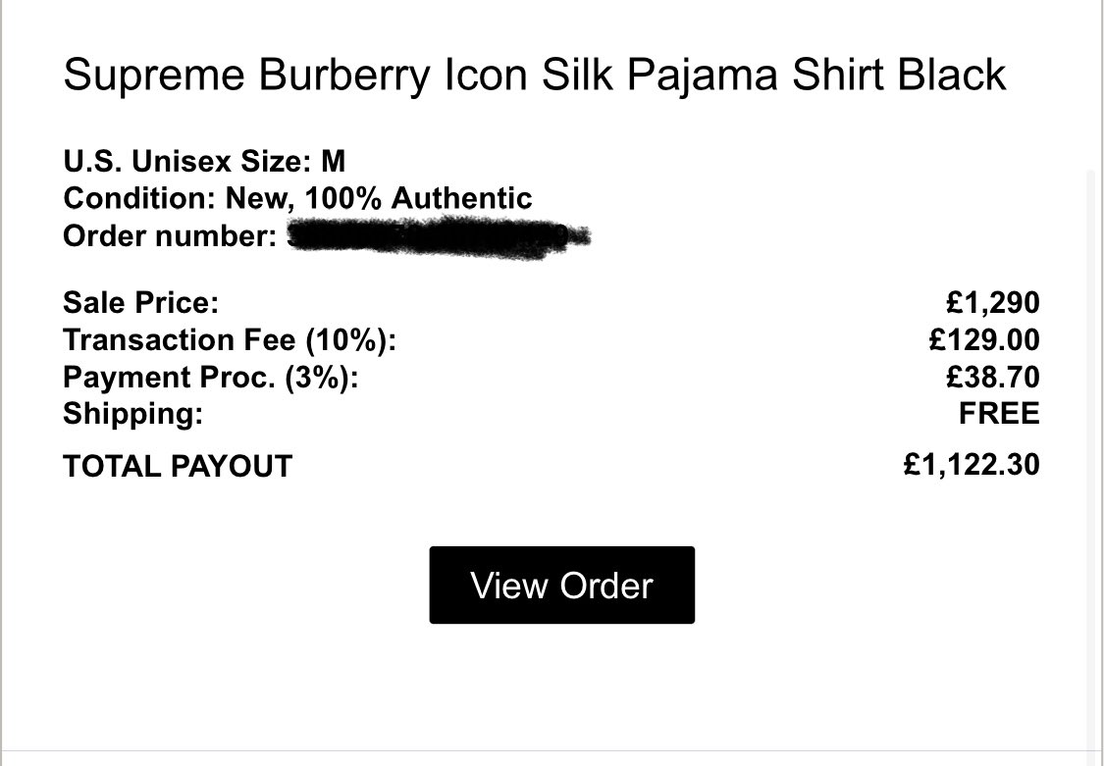Click the Shipping label
Viewport: 1104px width, 766px height.
coord(133,414)
